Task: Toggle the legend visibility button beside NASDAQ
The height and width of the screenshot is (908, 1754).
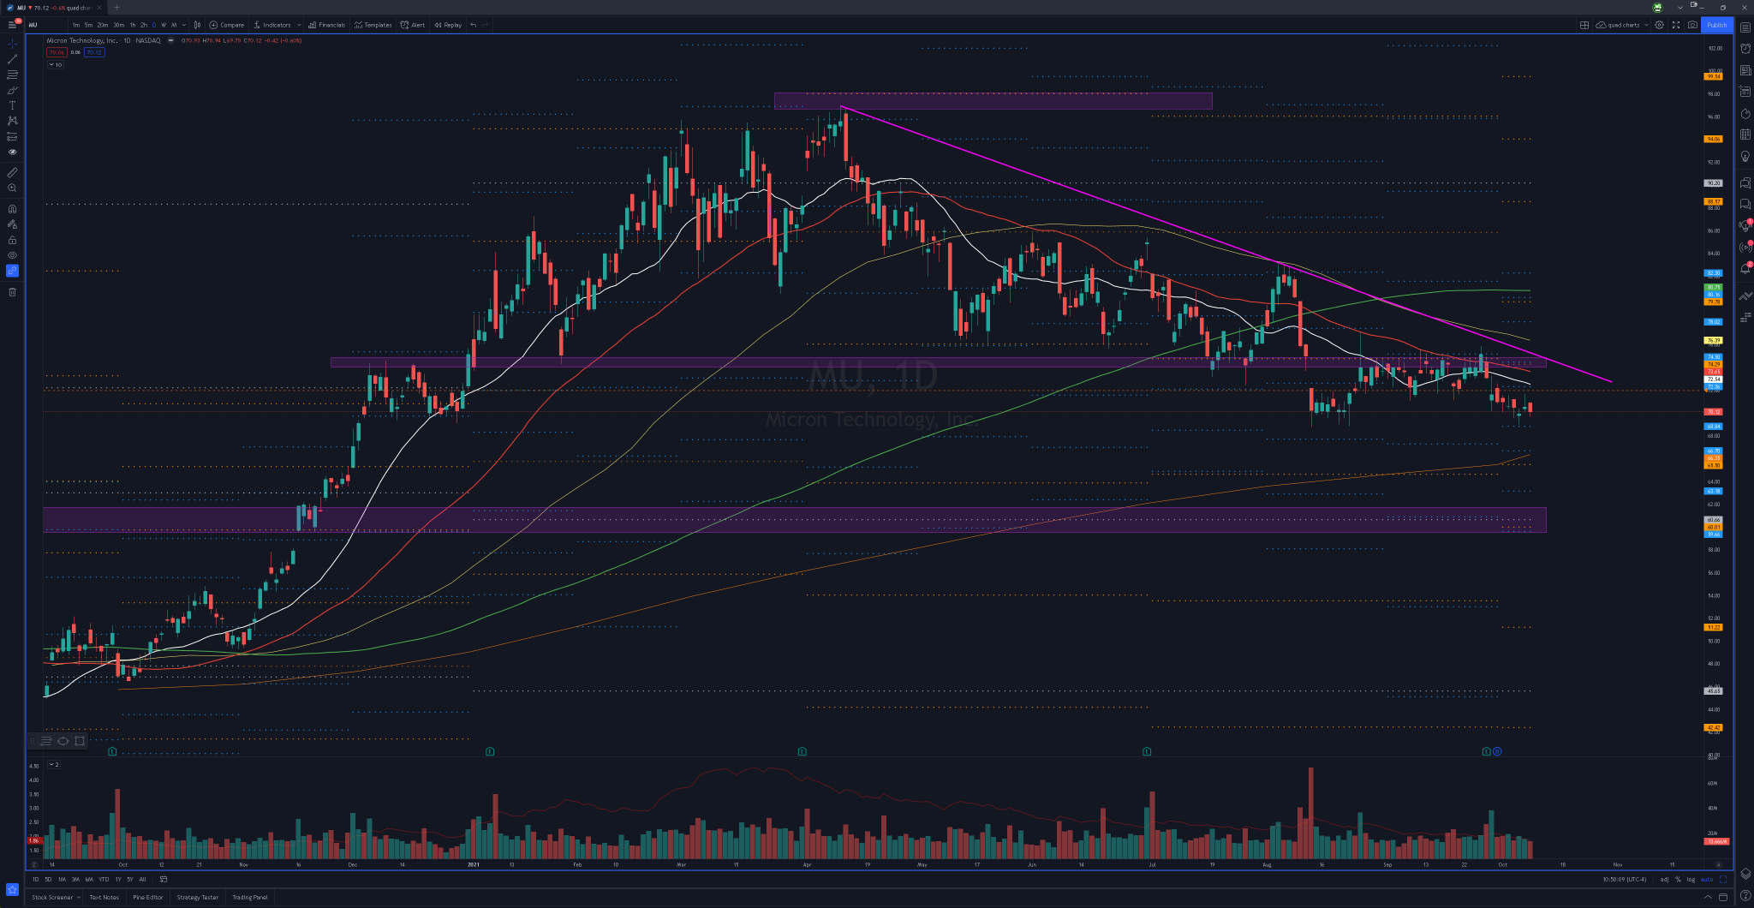Action: coord(170,40)
